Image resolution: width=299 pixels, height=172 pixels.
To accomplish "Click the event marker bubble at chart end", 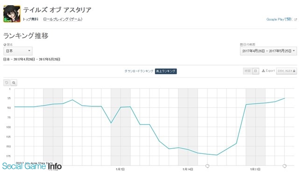I will (x=285, y=166).
